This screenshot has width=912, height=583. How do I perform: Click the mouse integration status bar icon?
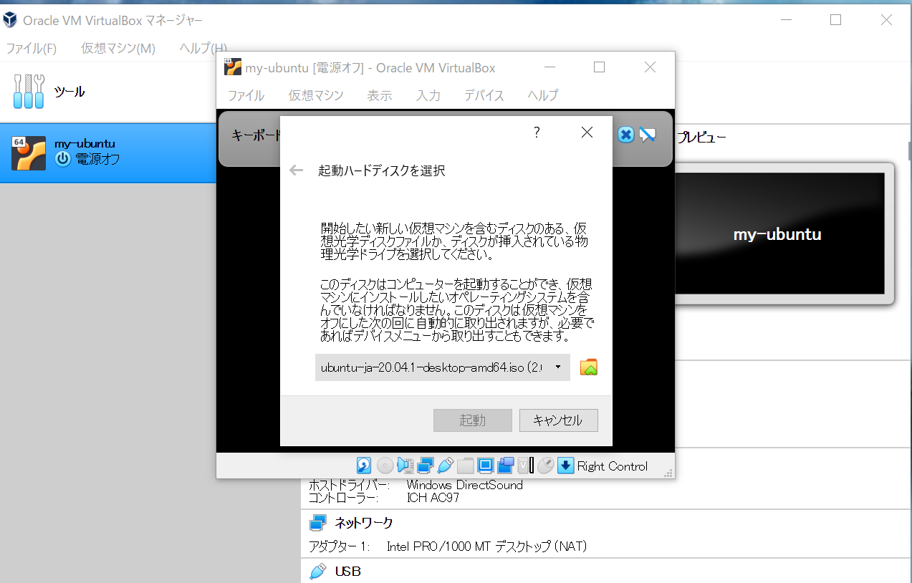(x=545, y=466)
